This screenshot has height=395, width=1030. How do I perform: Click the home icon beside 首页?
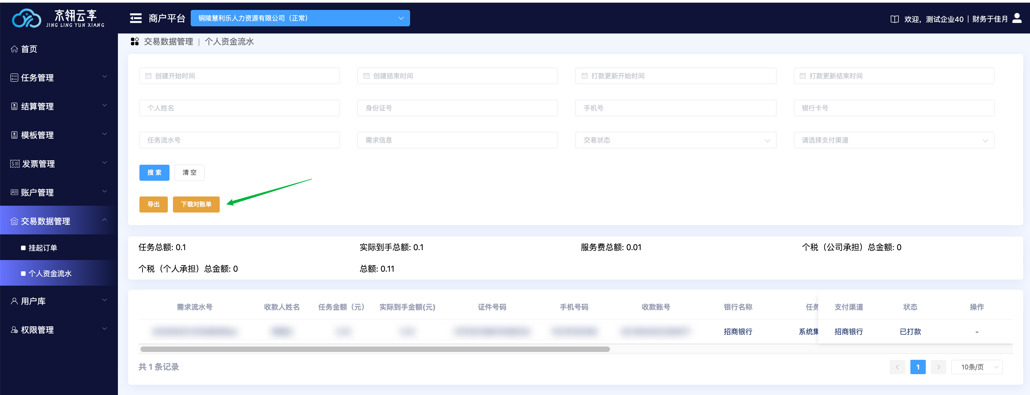click(14, 49)
